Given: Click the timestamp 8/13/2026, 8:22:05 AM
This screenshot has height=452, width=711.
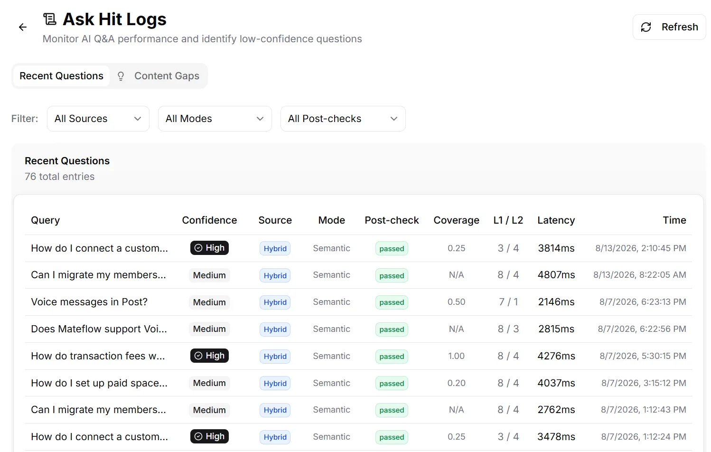Looking at the screenshot, I should coord(640,275).
